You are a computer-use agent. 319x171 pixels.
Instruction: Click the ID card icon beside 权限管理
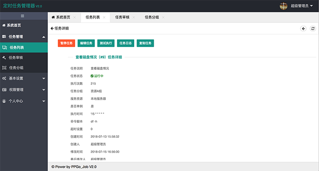(x=4, y=89)
